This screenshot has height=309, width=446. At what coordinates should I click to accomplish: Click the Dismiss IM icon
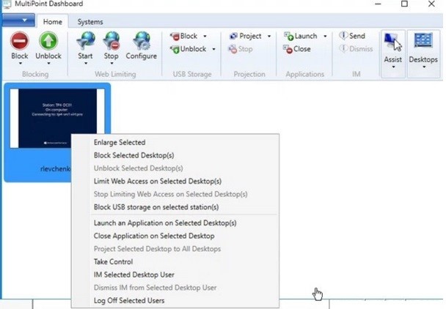pos(343,48)
